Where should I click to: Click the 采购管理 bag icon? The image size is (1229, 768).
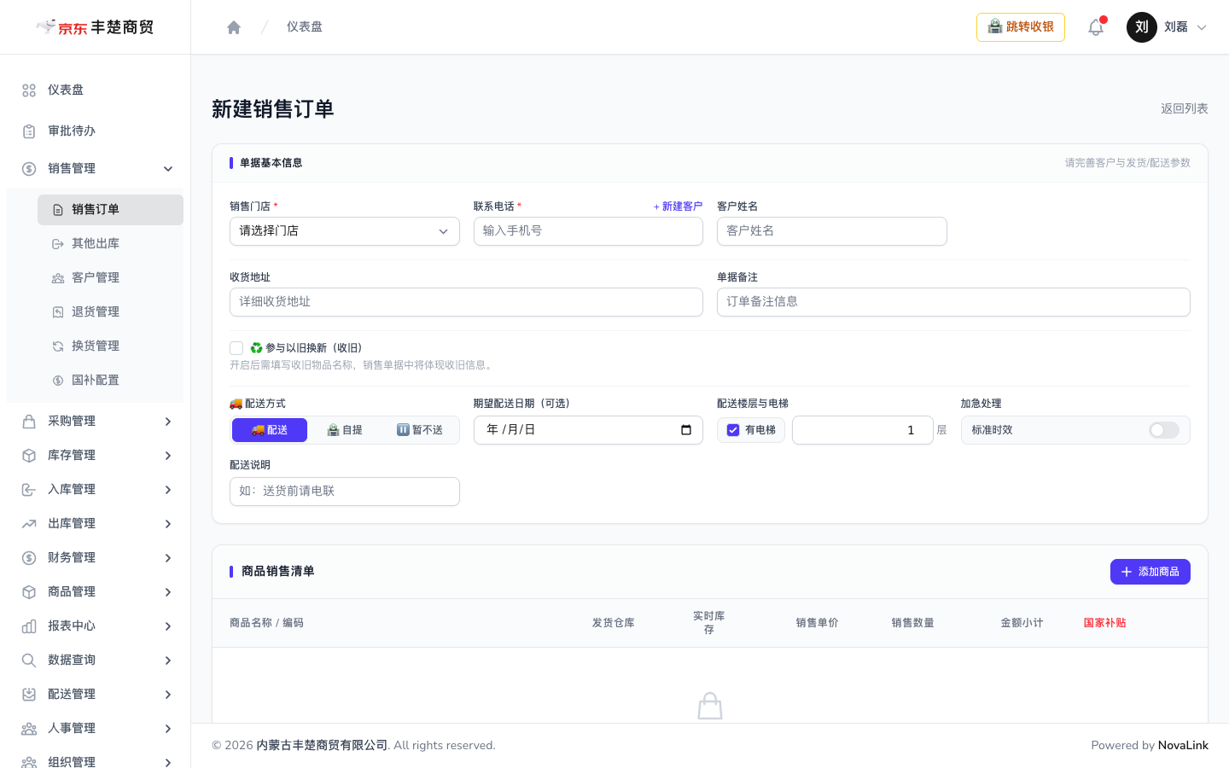(x=29, y=422)
